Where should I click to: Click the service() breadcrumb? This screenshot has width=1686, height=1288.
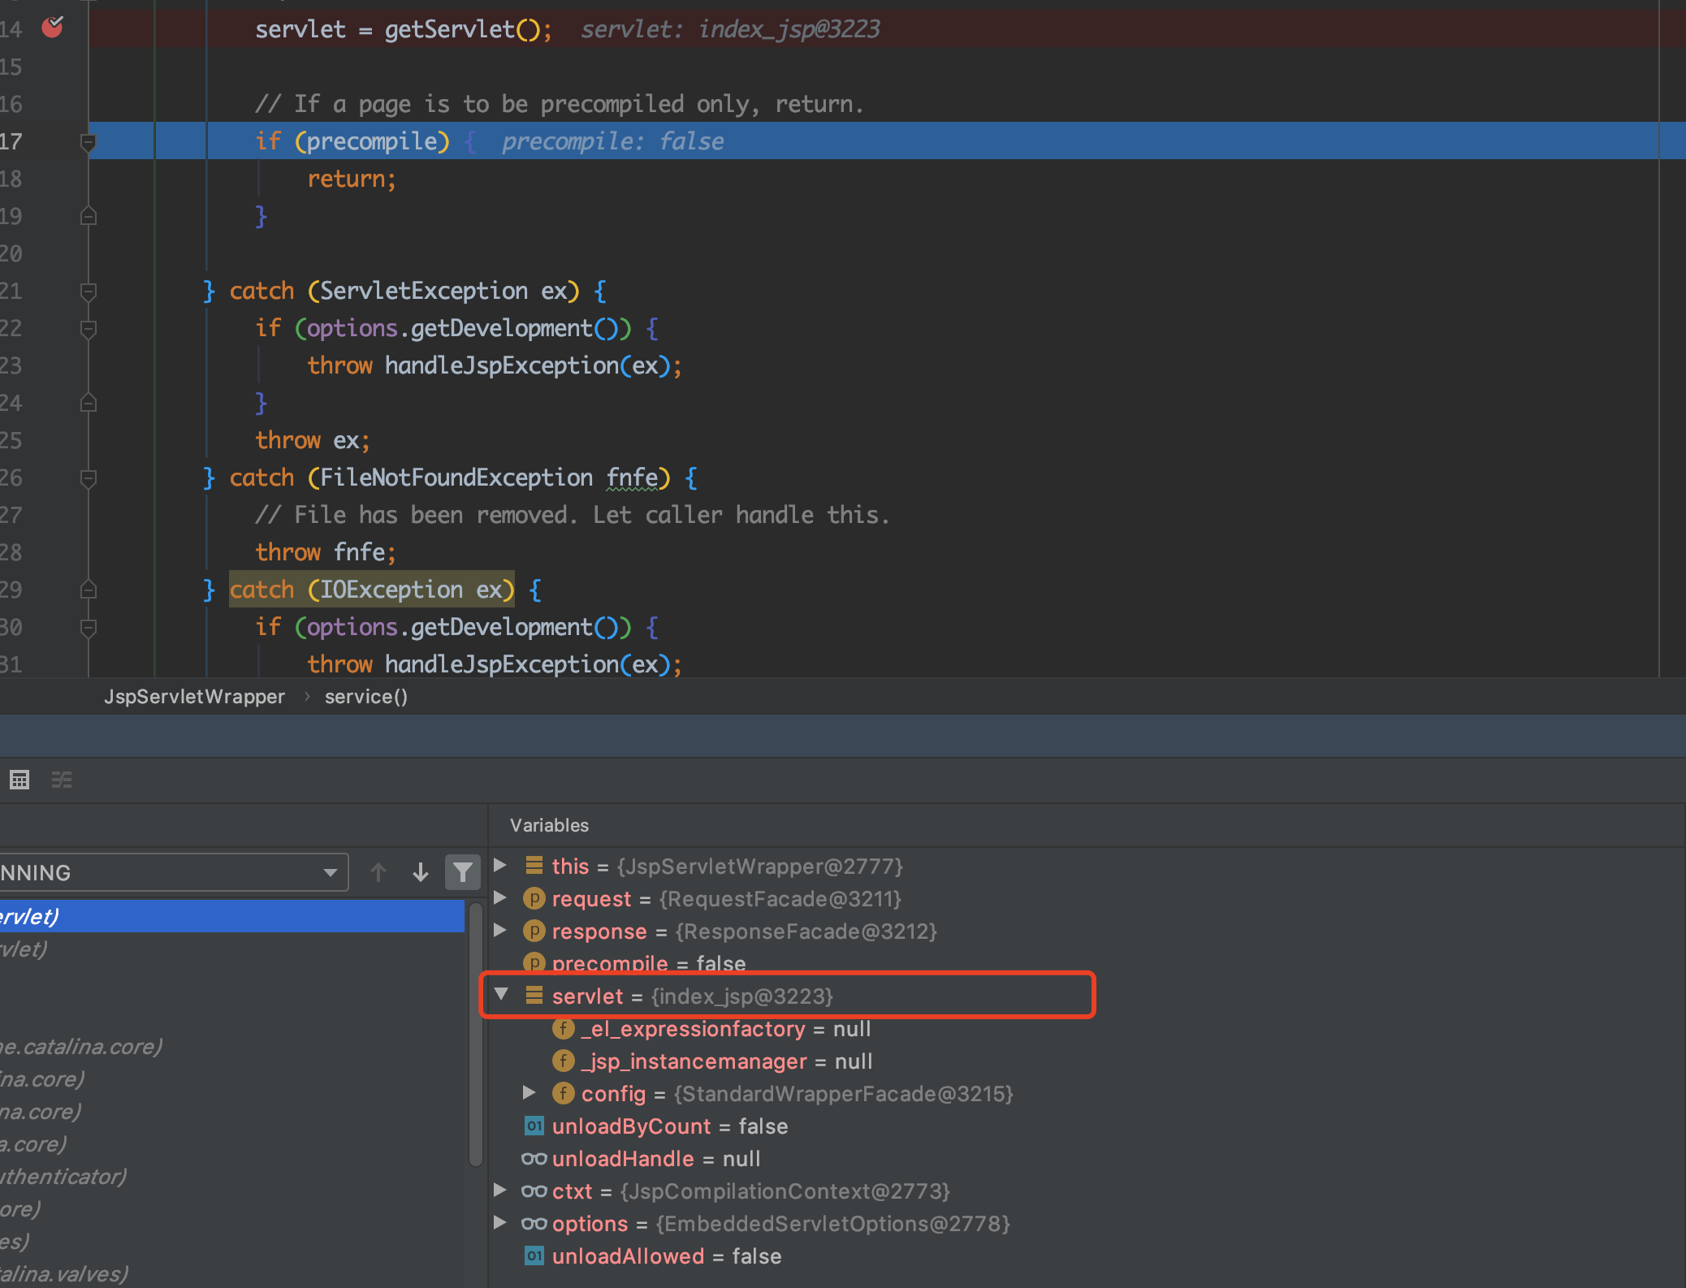365,696
